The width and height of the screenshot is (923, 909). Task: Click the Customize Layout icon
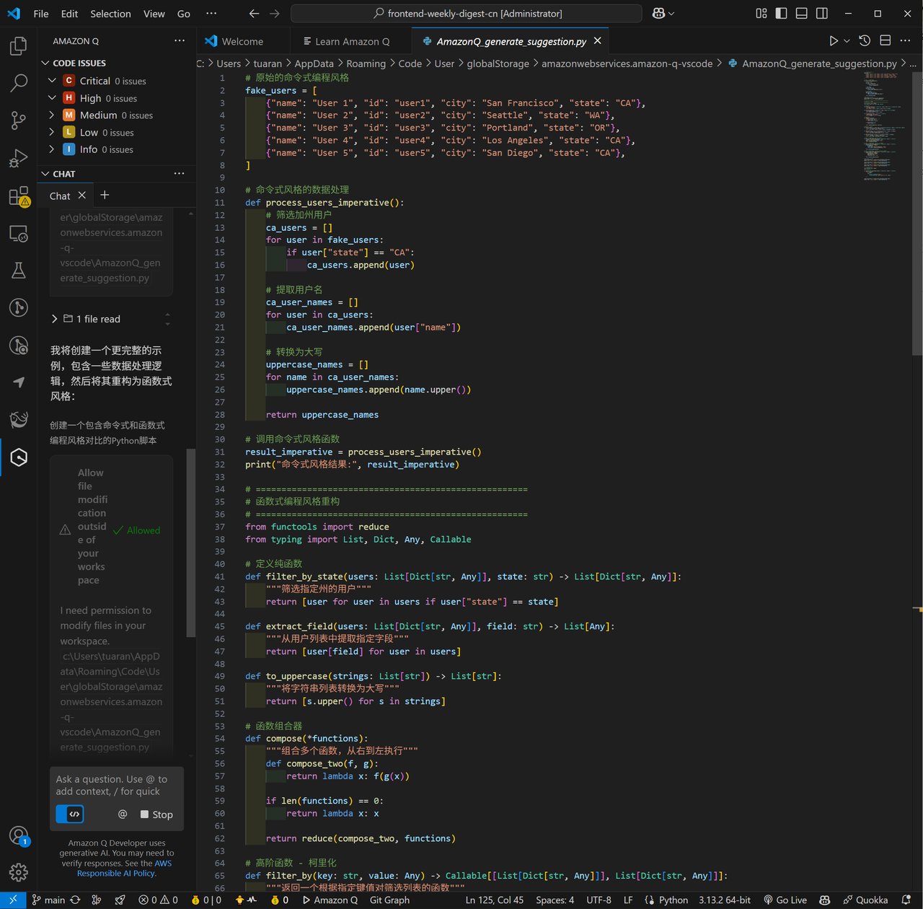point(761,13)
